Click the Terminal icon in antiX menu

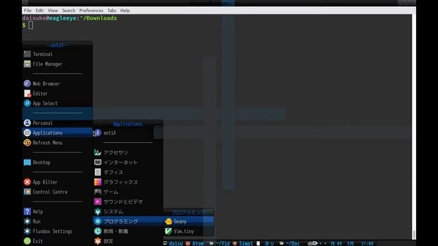point(27,54)
